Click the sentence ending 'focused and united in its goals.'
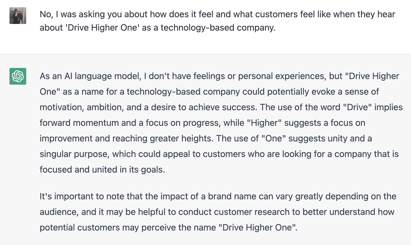The width and height of the screenshot is (411, 245). click(102, 170)
